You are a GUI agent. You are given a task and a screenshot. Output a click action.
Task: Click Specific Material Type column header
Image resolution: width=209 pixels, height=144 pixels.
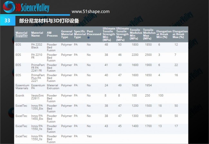(x=79, y=34)
